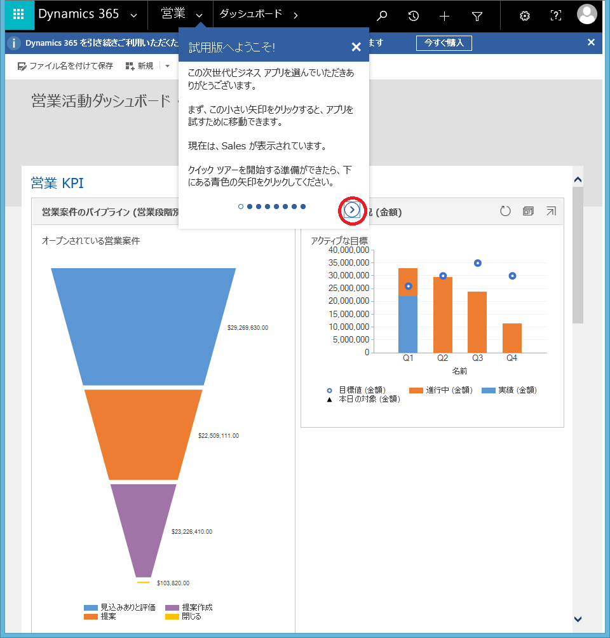The image size is (610, 638).
Task: Enlarge the goals chart with expand icon
Action: click(551, 211)
